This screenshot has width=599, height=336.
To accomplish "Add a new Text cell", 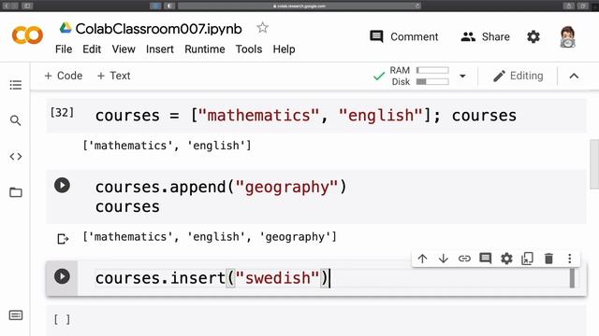I will point(113,76).
